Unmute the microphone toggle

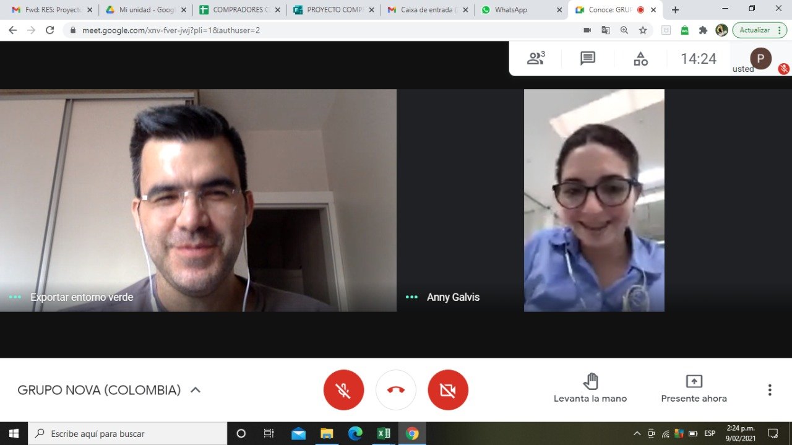coord(343,390)
